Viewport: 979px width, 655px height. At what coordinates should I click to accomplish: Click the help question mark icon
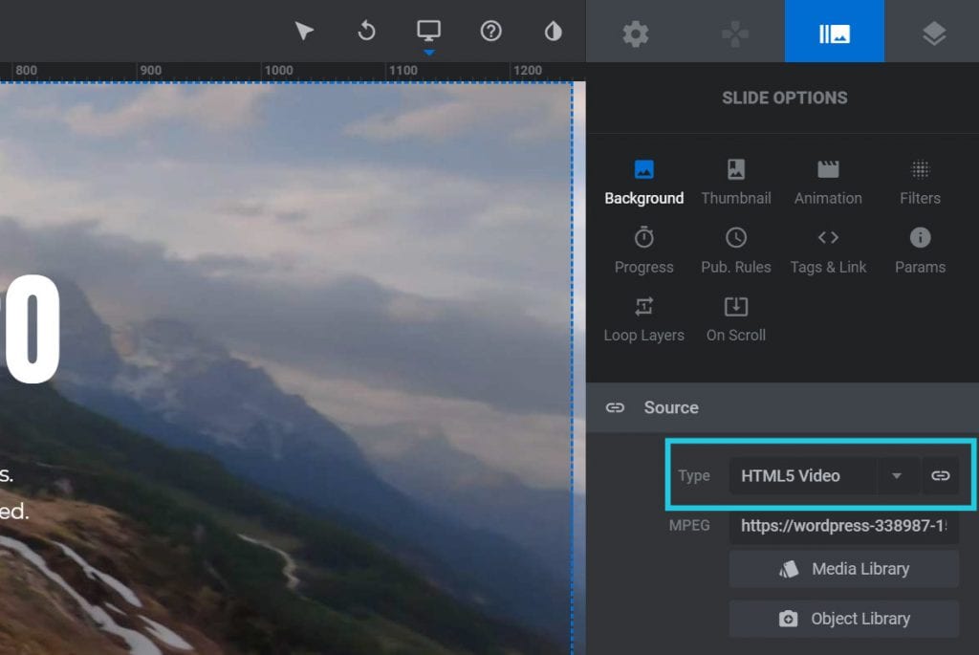(490, 31)
